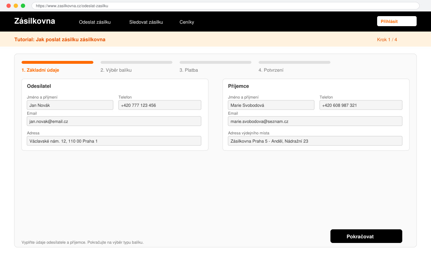Screen dimensions: 431x258
Task: Click the red close window button
Action: [9, 6]
